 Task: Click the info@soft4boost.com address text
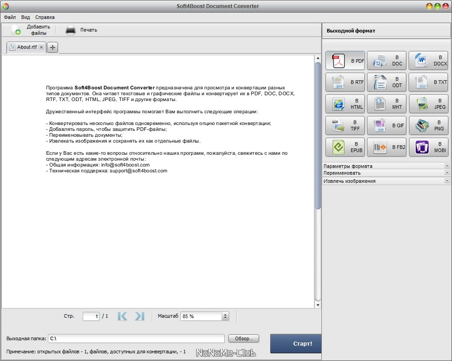point(125,165)
